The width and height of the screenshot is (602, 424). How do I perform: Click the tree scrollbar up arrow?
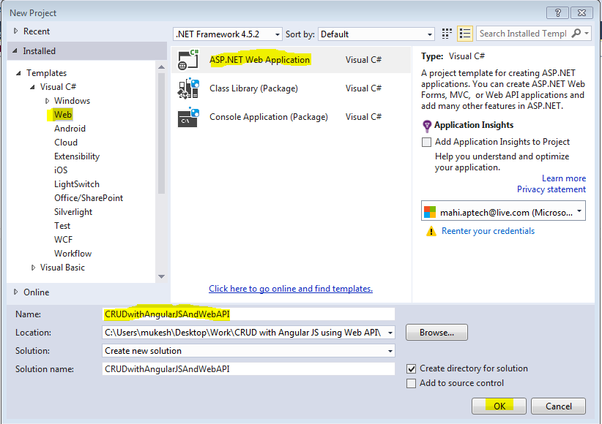pos(162,67)
